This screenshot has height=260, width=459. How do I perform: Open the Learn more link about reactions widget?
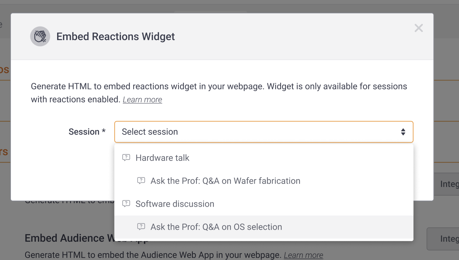point(142,100)
